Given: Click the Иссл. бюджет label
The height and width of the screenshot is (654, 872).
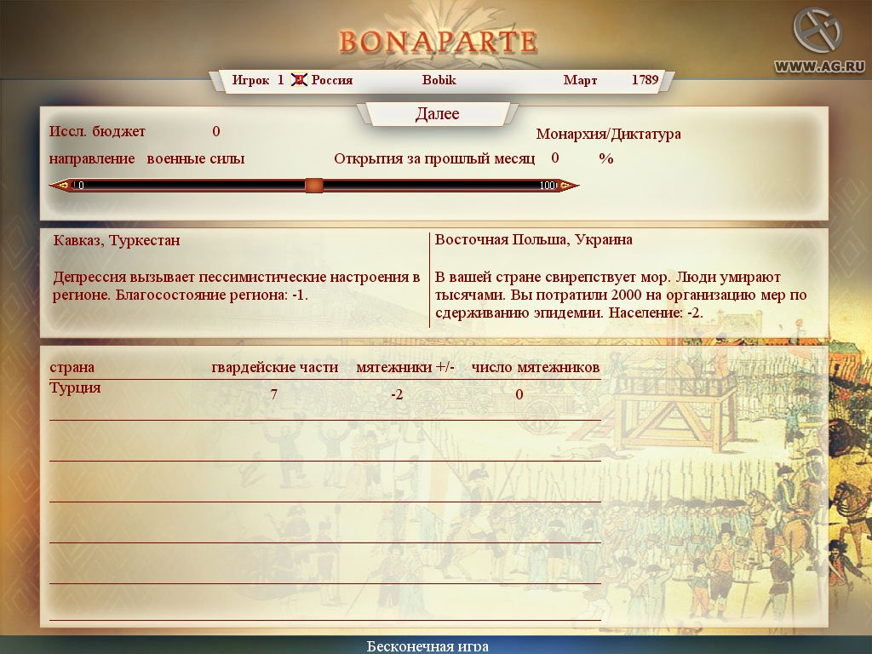Looking at the screenshot, I should (97, 132).
